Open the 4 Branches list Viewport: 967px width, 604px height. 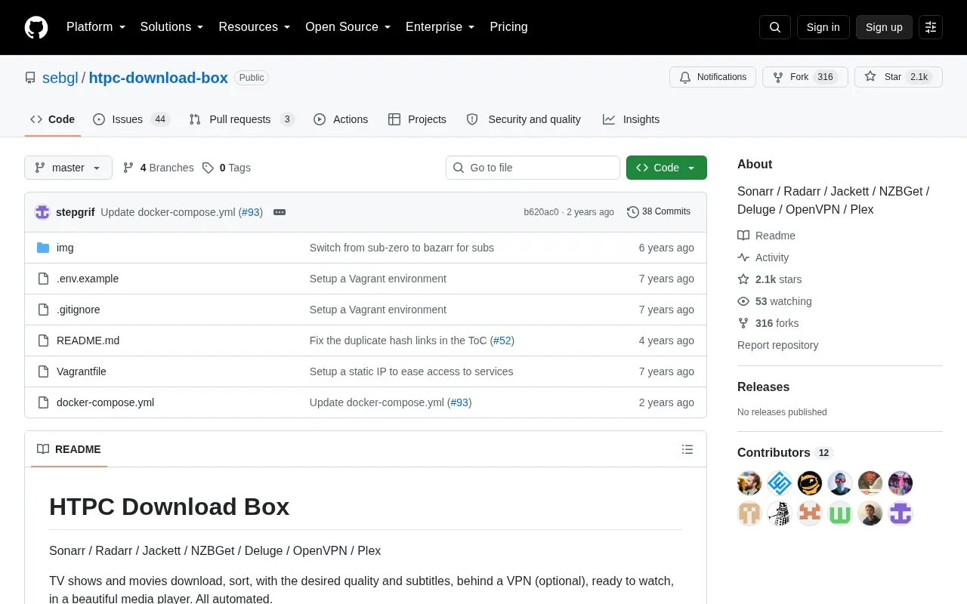pyautogui.click(x=158, y=168)
